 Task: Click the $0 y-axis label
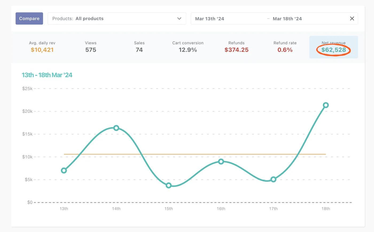click(30, 202)
